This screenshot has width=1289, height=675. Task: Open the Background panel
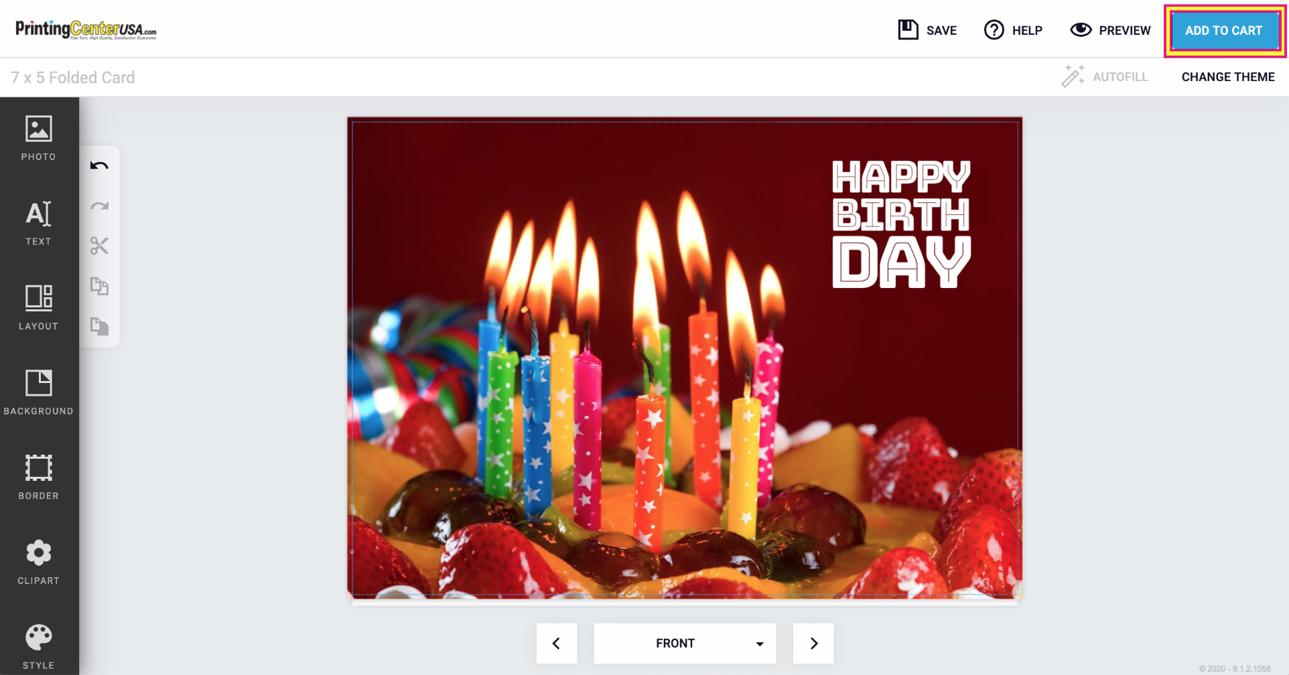[39, 393]
